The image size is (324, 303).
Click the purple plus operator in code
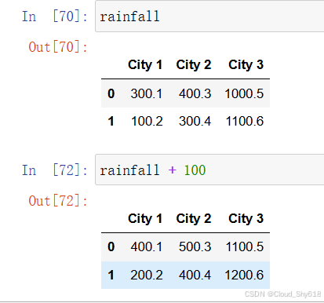pos(172,170)
